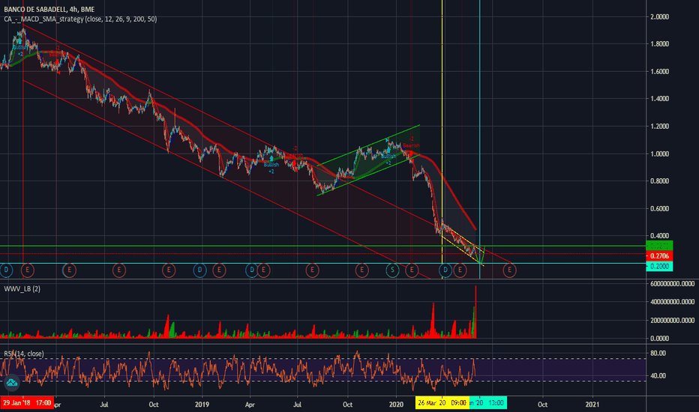Select the red 29 Jan '18 17:00 date label
Image resolution: width=699 pixels, height=412 pixels.
point(27,403)
